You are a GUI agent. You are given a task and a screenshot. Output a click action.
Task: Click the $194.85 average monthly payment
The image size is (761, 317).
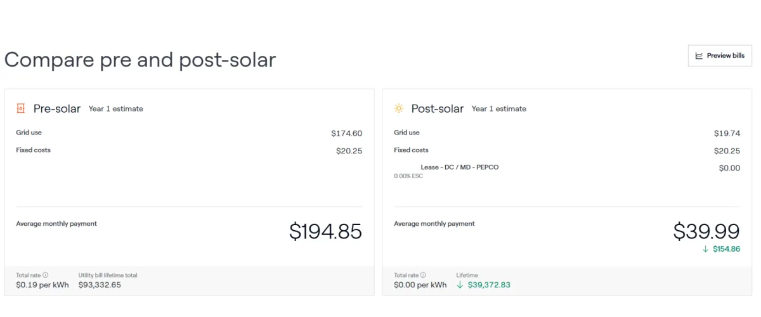pyautogui.click(x=325, y=231)
